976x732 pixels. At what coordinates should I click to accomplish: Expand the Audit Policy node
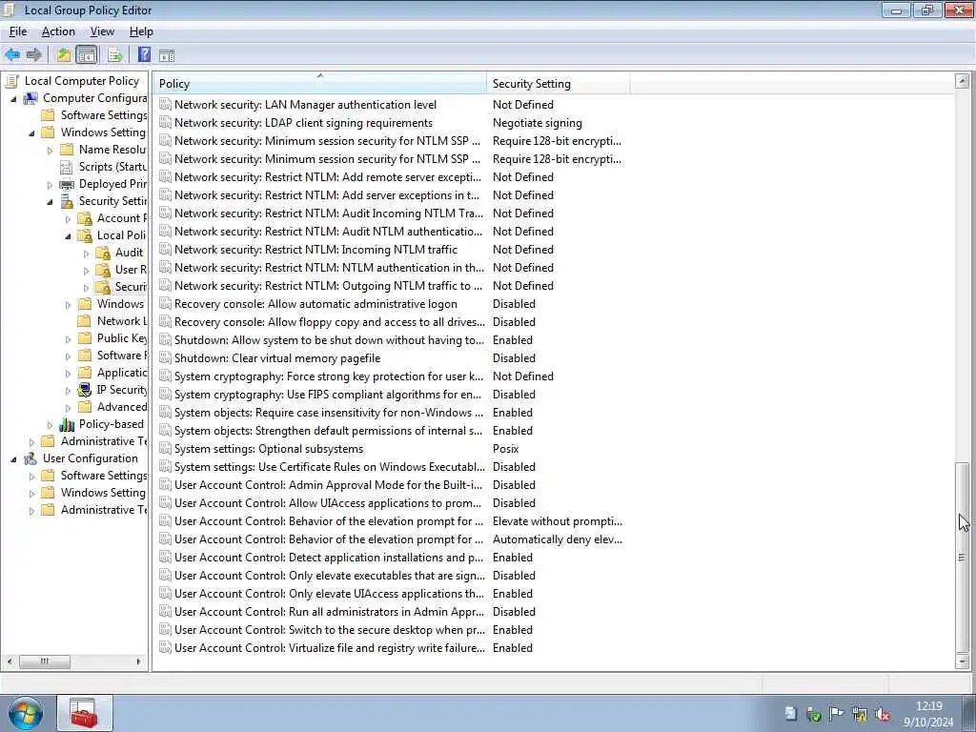click(x=86, y=253)
